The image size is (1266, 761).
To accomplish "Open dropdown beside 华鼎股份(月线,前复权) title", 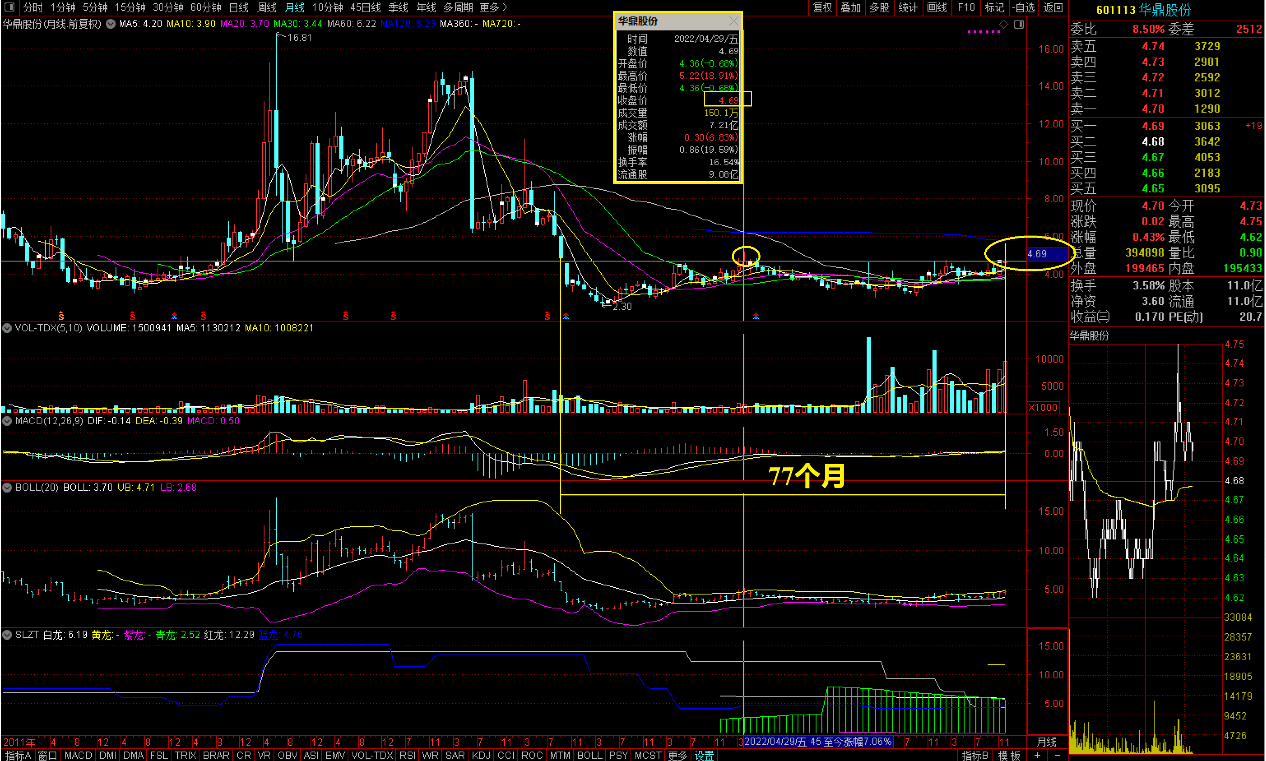I will 110,23.
